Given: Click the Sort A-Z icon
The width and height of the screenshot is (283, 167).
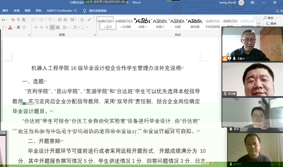Looking at the screenshot, I should [x=82, y=20].
